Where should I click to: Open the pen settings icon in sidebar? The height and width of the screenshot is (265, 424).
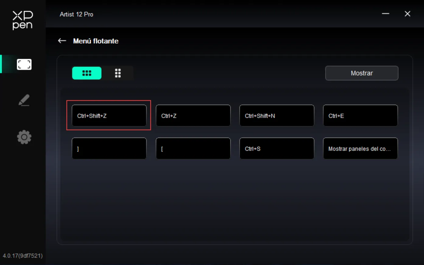(x=24, y=100)
